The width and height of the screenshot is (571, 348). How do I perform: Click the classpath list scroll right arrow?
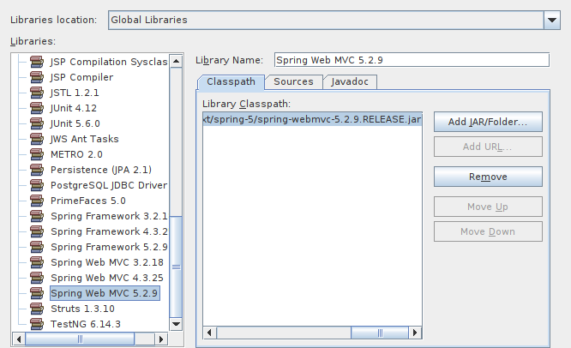point(415,333)
